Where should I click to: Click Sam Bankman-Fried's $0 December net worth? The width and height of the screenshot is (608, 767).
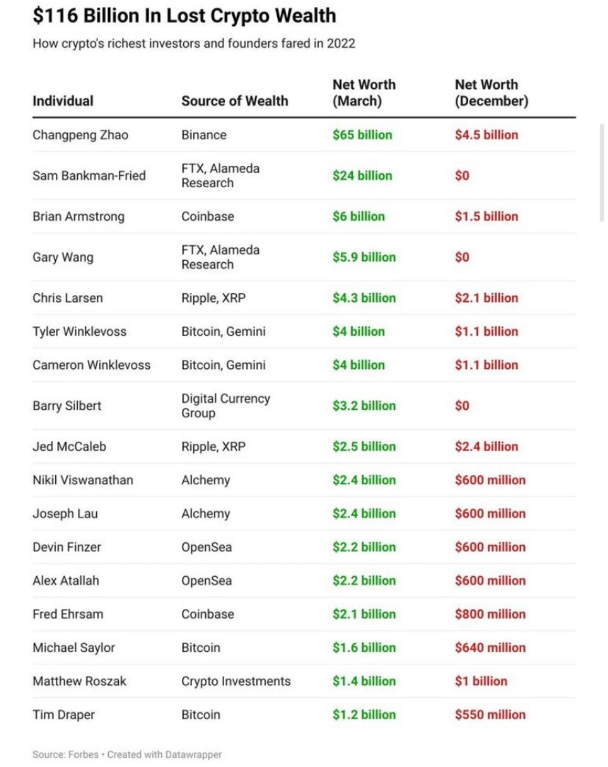tap(462, 175)
